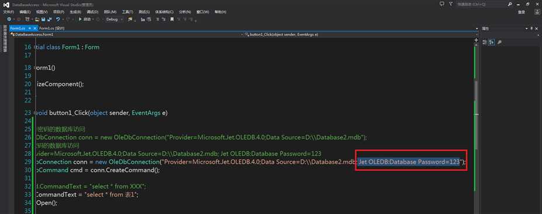Select the alphabetical sort icon in Properties
Viewport: 542px width, 214px height.
[492, 42]
